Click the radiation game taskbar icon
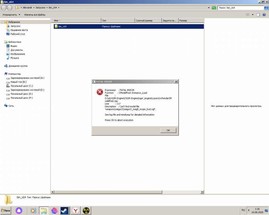269x215 pixels. click(86, 210)
